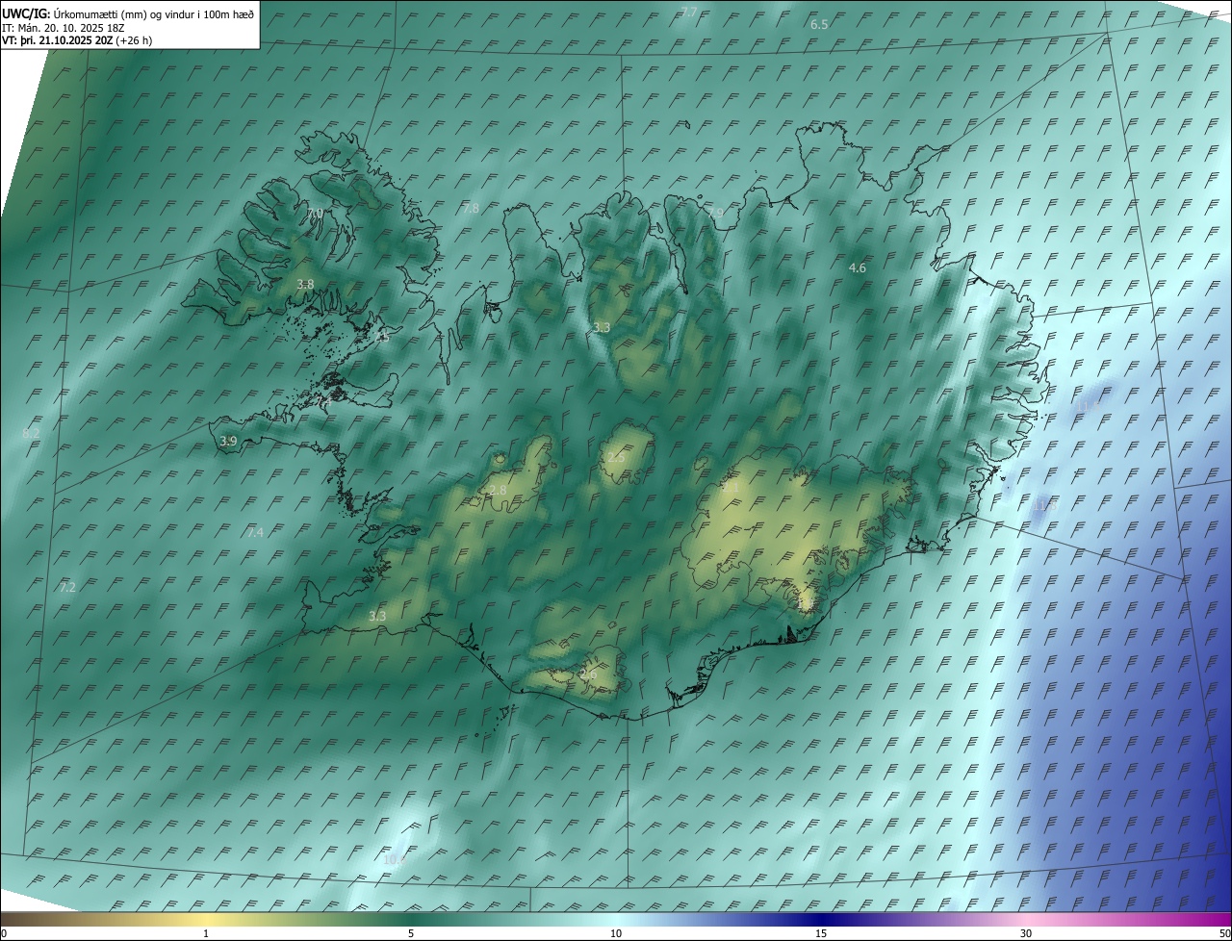
Task: Click the 0 label on the colour scale
Action: click(x=4, y=934)
